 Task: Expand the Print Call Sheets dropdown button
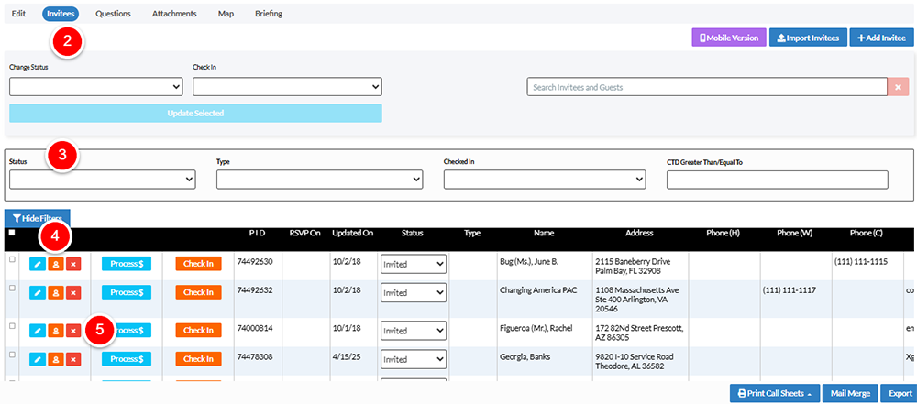774,394
